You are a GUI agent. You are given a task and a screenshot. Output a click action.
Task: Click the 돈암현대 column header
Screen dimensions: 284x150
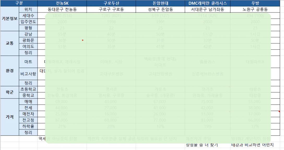160,3
